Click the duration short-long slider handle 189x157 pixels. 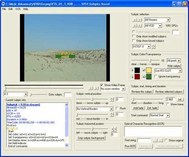coord(133,99)
